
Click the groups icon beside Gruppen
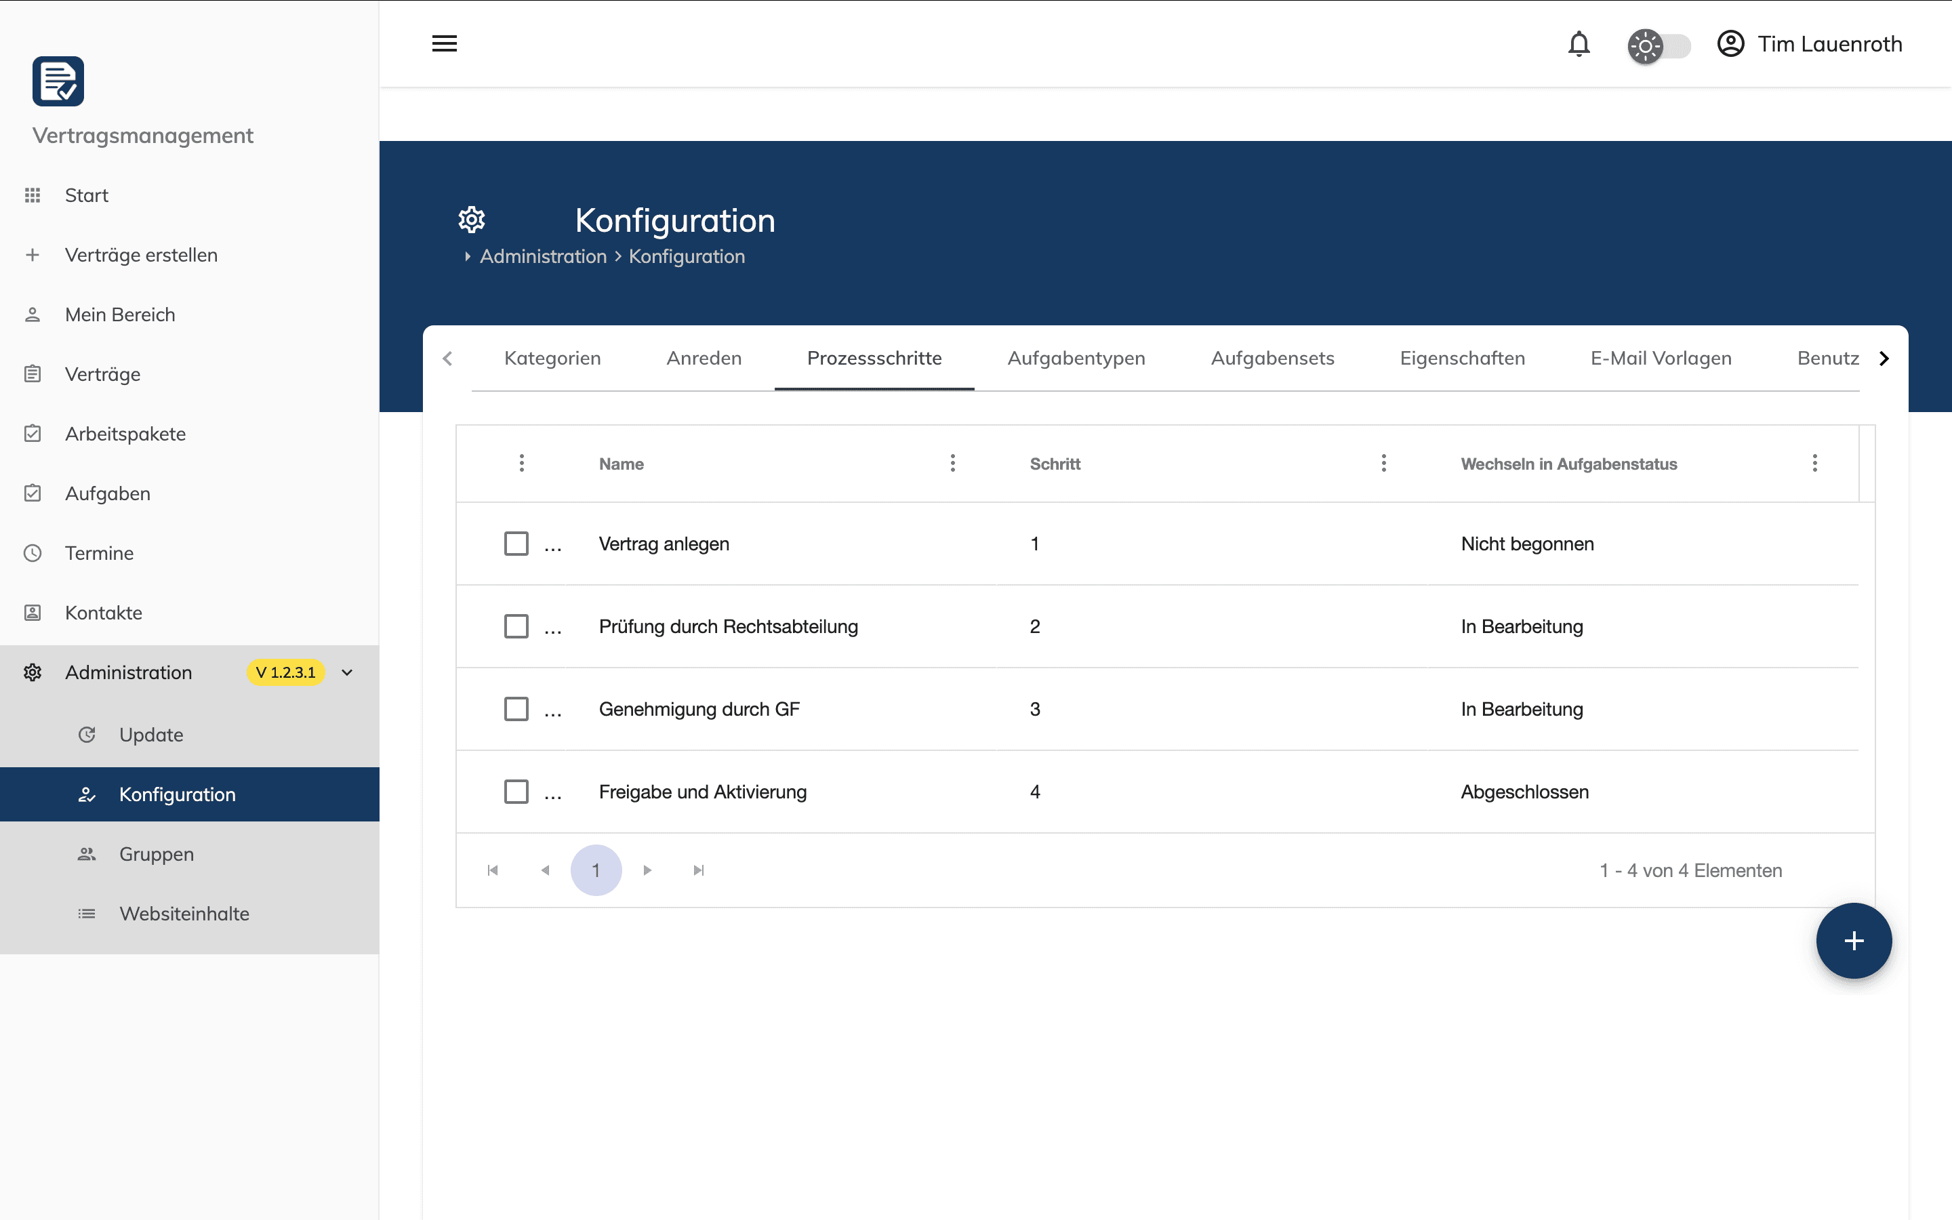tap(86, 855)
